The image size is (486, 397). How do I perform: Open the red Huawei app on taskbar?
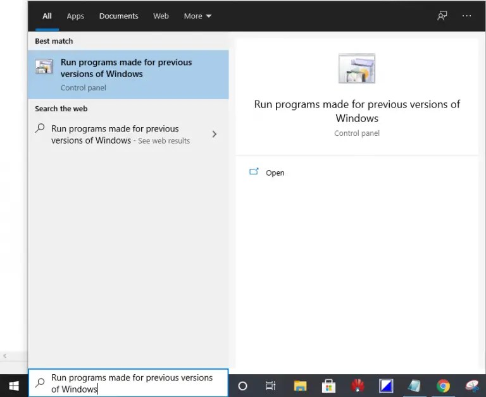[358, 386]
